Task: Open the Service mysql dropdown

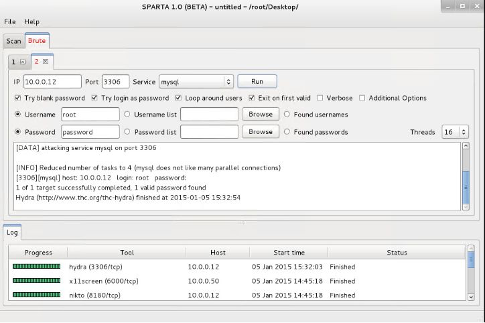Action: point(196,82)
